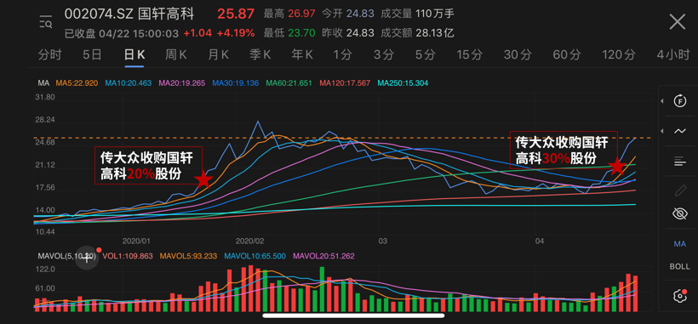The height and width of the screenshot is (324, 698).
Task: Tap the plus button on volume panel
Action: 87,258
